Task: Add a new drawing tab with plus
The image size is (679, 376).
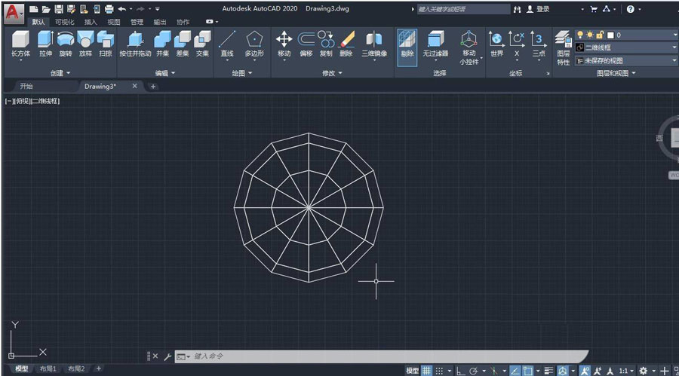Action: point(153,87)
